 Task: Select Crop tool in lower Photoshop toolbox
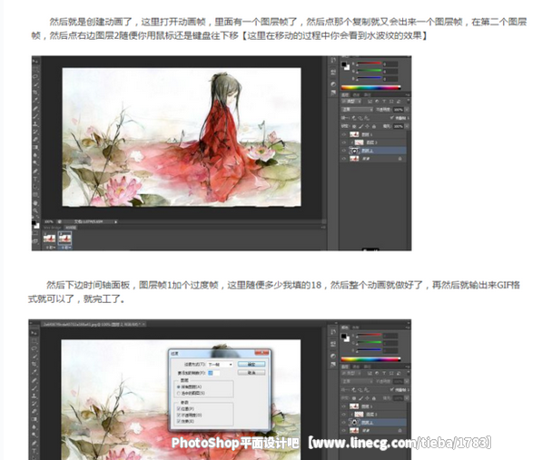tap(34, 364)
